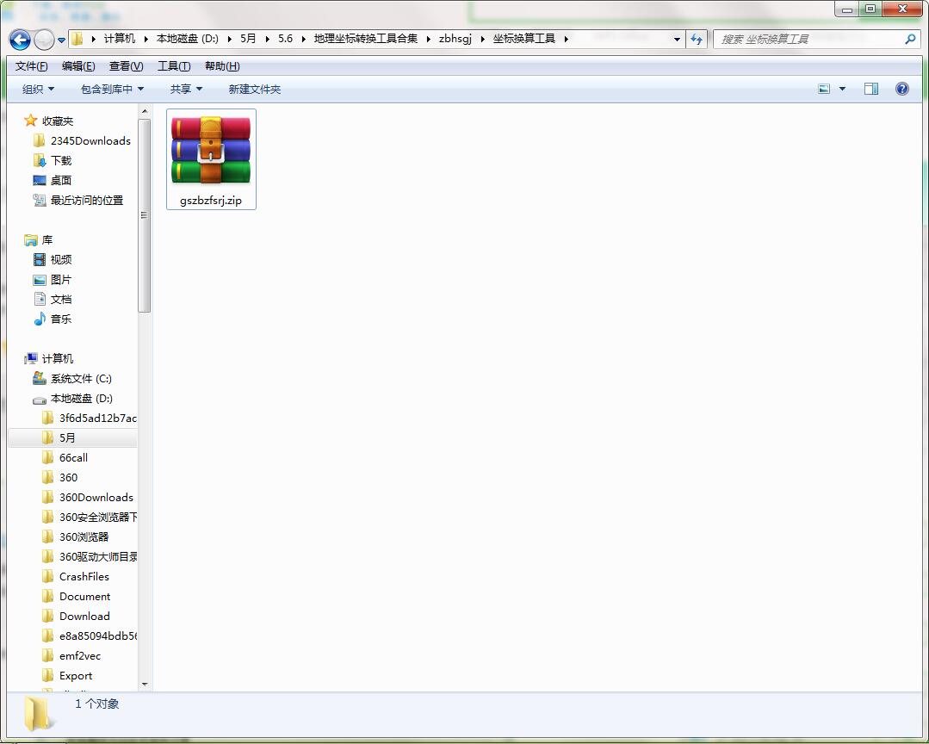Open the 组织 dropdown
The height and width of the screenshot is (744, 929).
click(38, 89)
